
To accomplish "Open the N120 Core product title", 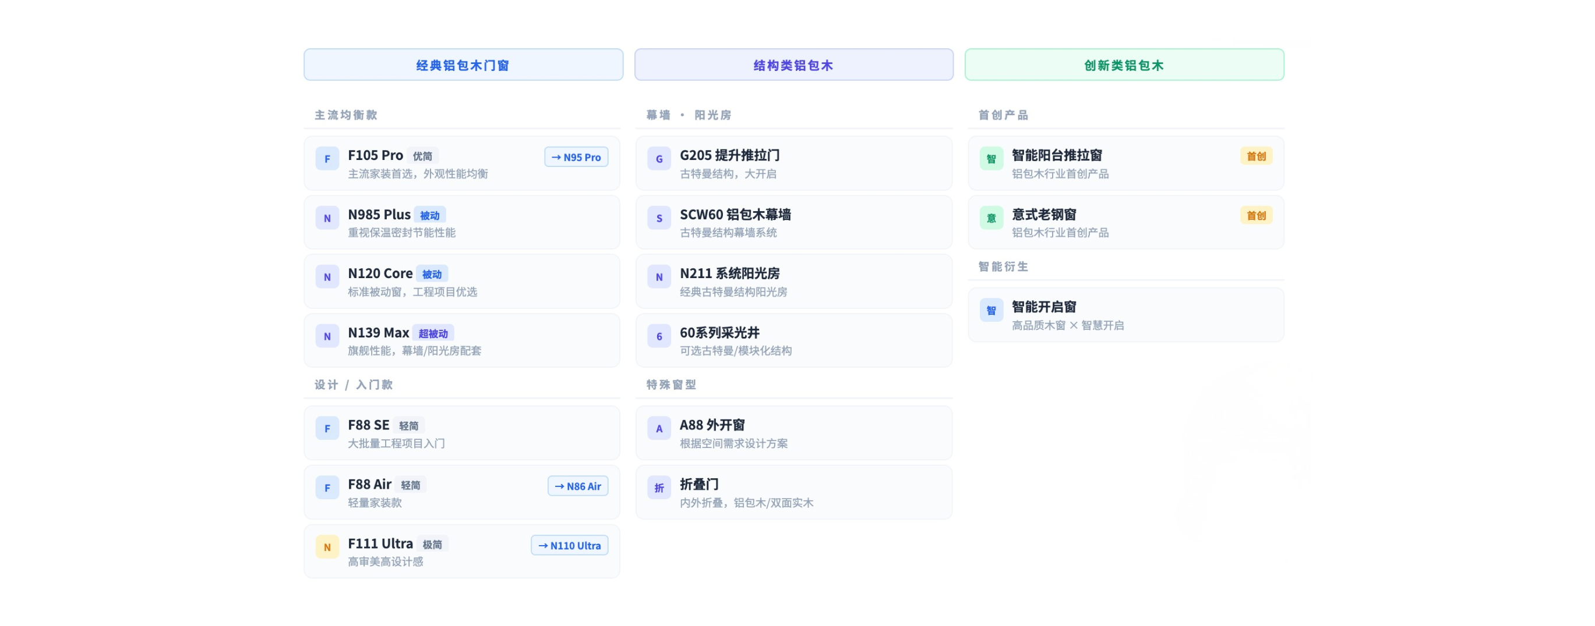I will point(380,273).
